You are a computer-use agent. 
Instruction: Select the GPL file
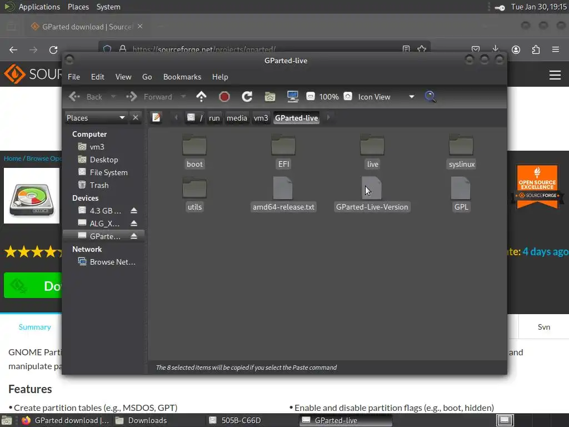461,195
